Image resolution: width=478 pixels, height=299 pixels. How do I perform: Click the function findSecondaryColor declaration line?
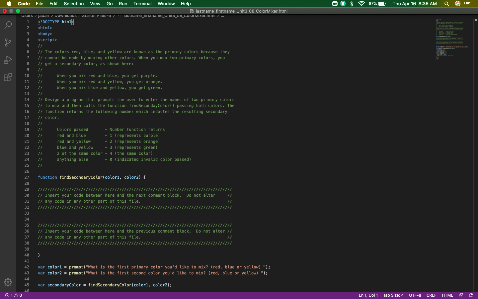(92, 177)
